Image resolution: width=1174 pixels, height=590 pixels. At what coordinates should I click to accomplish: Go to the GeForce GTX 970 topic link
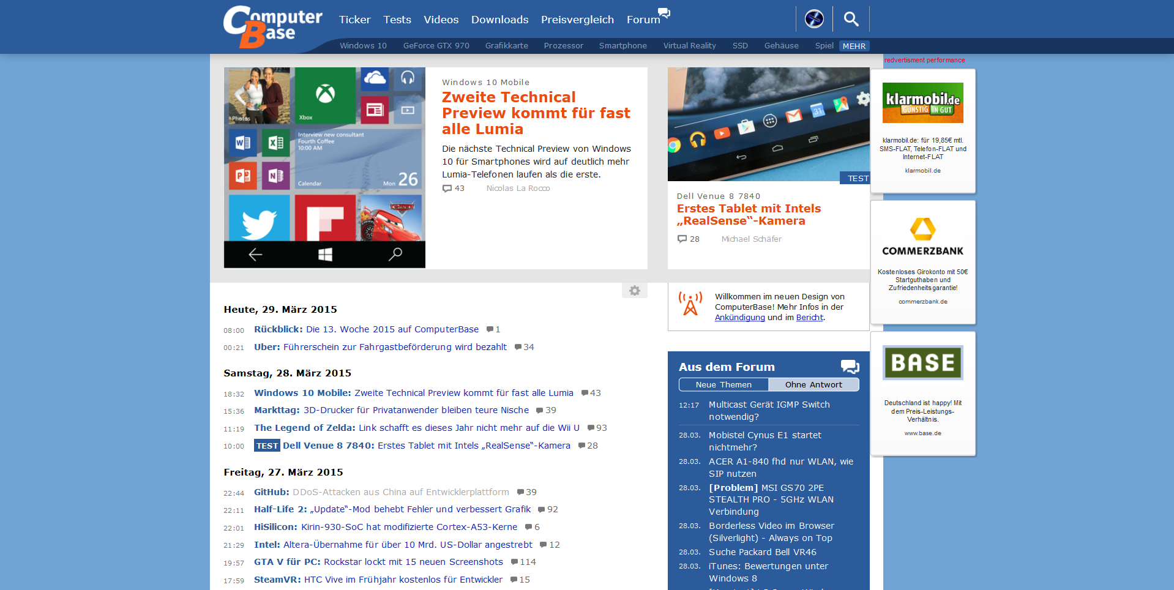click(436, 46)
